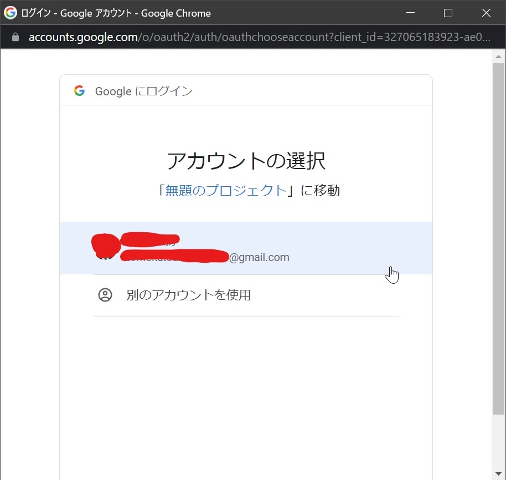Click the lock icon in address bar
Image resolution: width=506 pixels, height=480 pixels.
coord(15,37)
